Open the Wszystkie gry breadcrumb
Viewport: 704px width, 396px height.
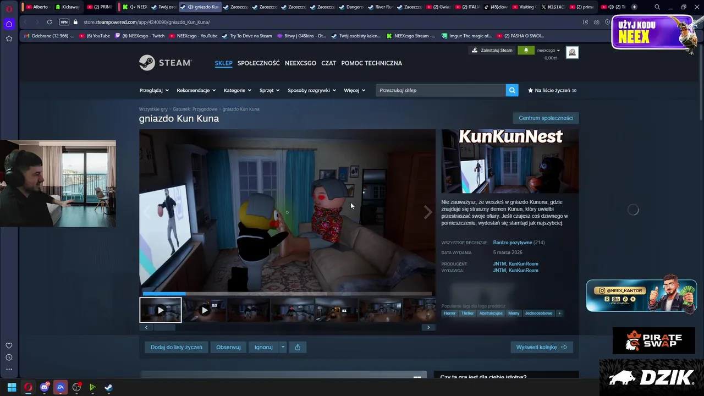point(153,109)
